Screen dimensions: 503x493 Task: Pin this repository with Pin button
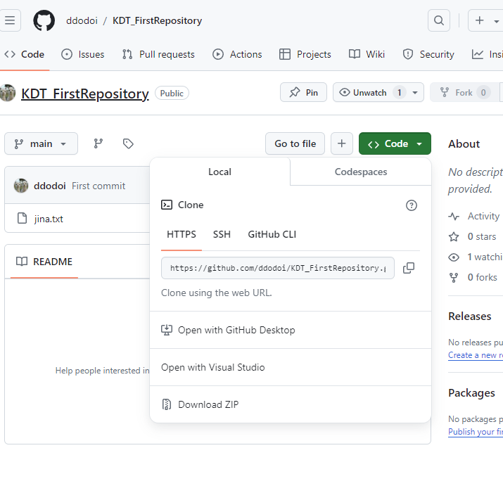(303, 92)
